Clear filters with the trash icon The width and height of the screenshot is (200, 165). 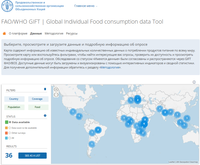(x=45, y=89)
